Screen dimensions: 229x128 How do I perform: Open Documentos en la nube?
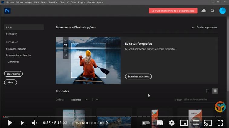click(x=18, y=55)
